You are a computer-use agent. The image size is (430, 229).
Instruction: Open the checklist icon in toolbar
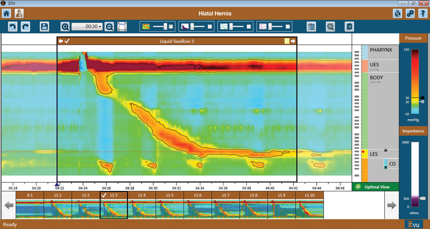pyautogui.click(x=311, y=26)
